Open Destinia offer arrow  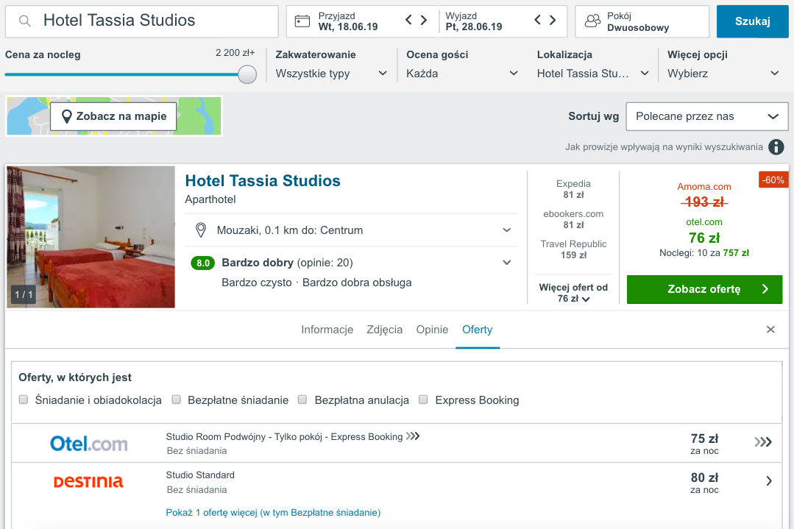click(x=768, y=481)
